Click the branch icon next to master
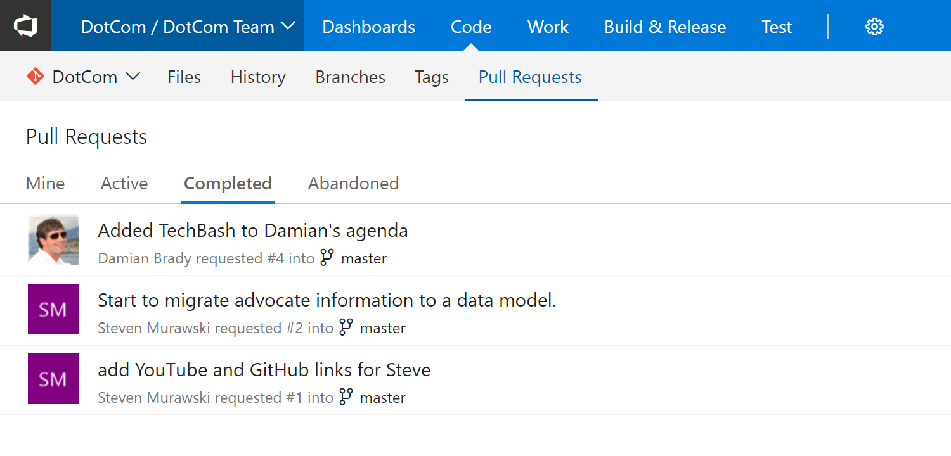The width and height of the screenshot is (951, 456). click(x=327, y=258)
